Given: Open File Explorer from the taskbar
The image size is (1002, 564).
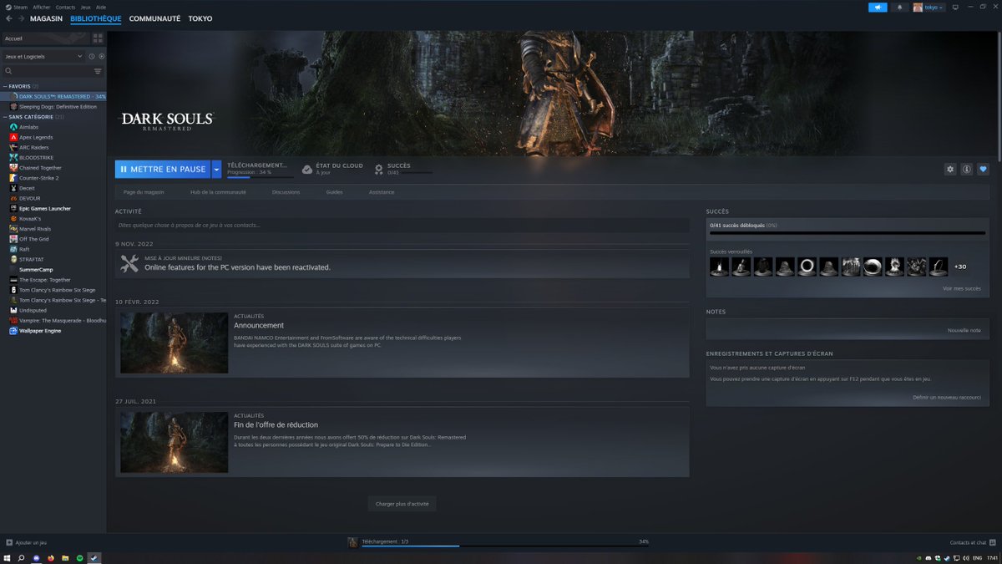Looking at the screenshot, I should tap(65, 557).
